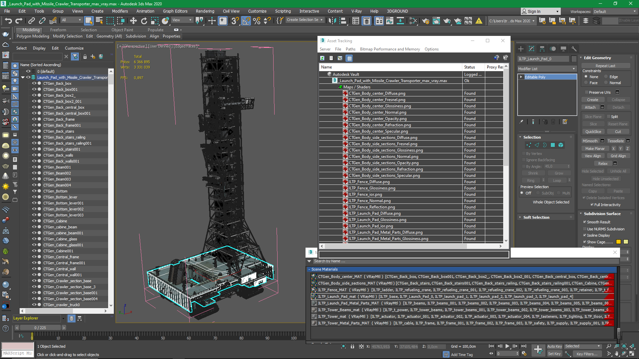Screen dimensions: 639x359
Task: Click the Sign In button
Action: pyautogui.click(x=540, y=11)
